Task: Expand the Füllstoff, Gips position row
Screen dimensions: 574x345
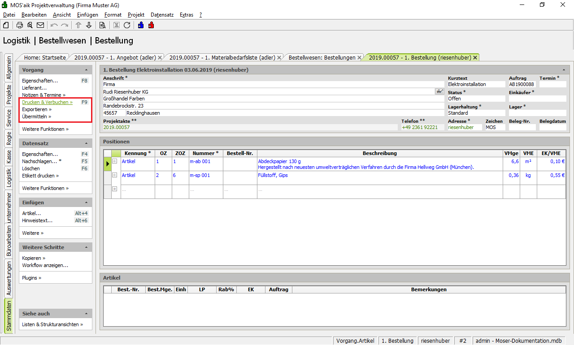Action: (115, 175)
